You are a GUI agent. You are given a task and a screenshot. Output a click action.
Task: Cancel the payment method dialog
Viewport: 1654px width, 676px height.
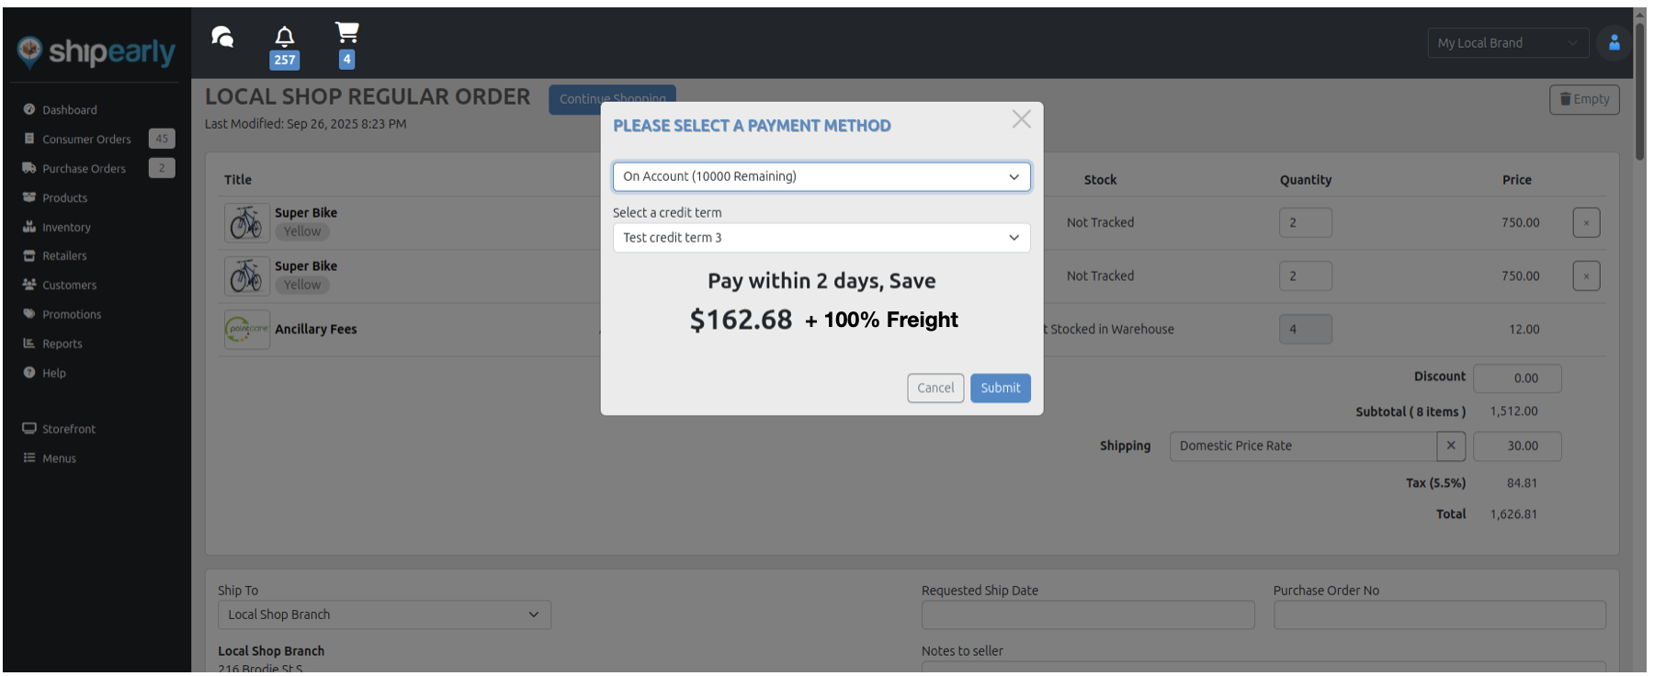click(935, 388)
